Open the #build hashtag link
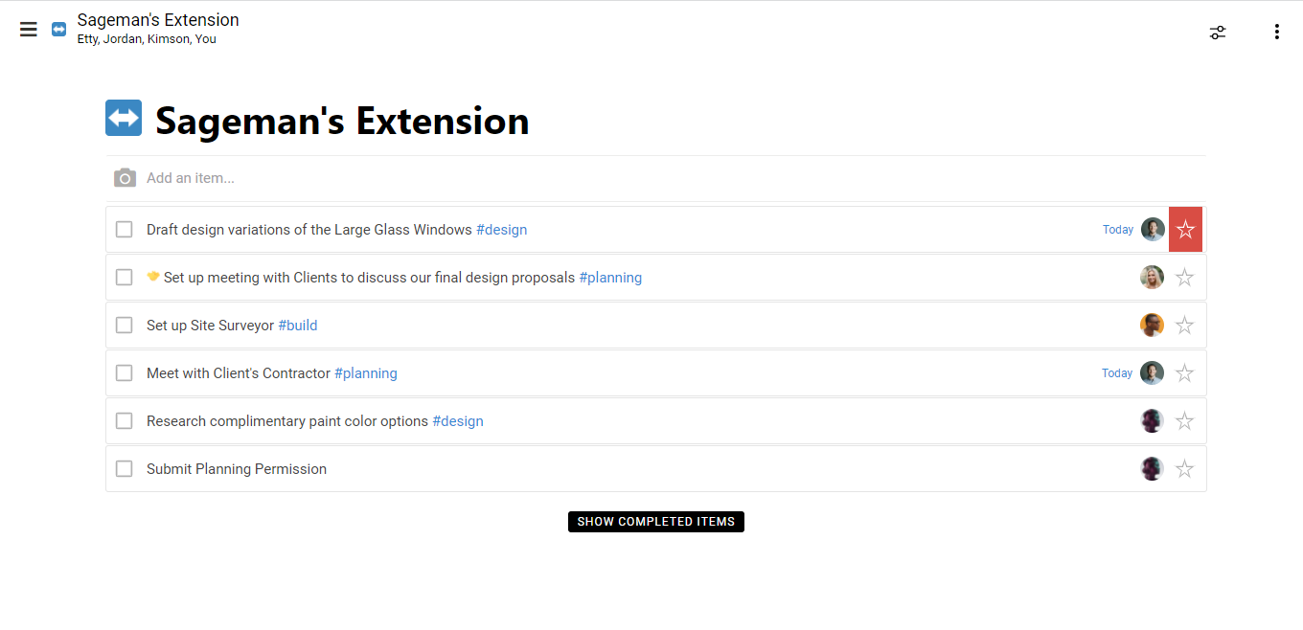 click(298, 326)
